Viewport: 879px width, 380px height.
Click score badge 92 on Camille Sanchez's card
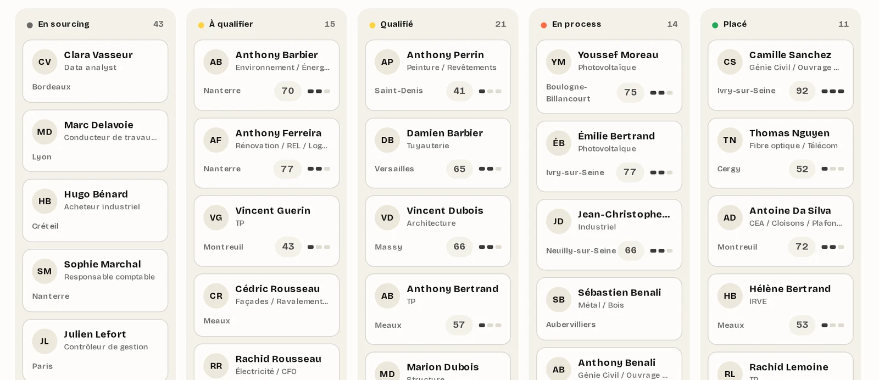coord(802,91)
